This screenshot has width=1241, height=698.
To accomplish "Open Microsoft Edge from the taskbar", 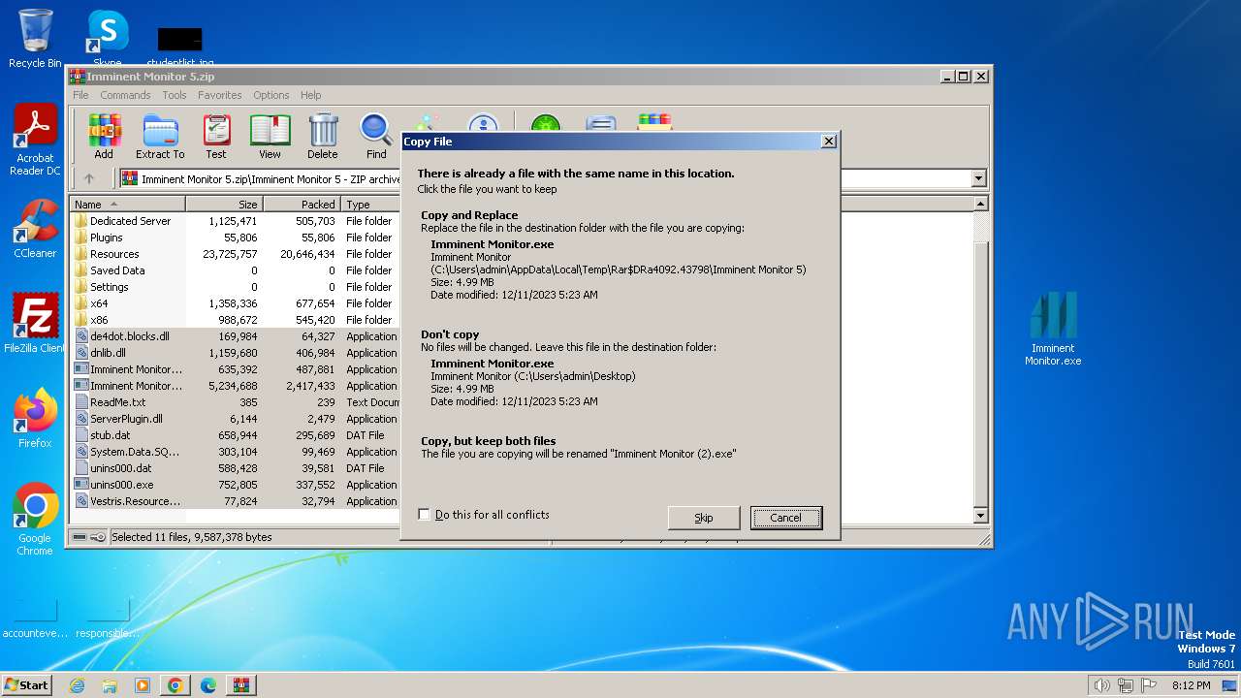I will tap(208, 685).
